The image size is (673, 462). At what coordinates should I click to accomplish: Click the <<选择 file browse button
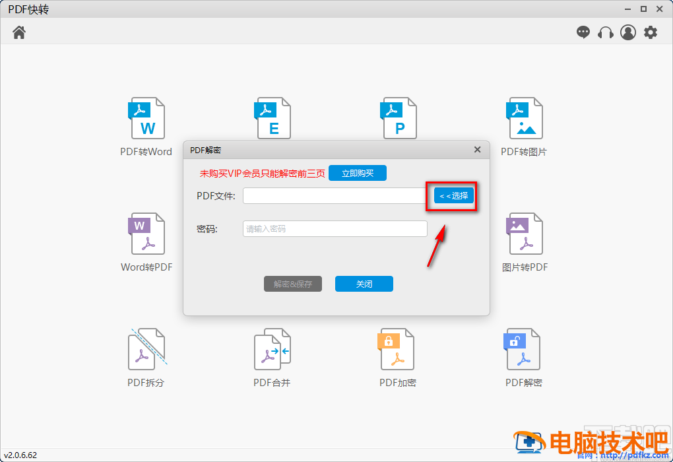[454, 196]
